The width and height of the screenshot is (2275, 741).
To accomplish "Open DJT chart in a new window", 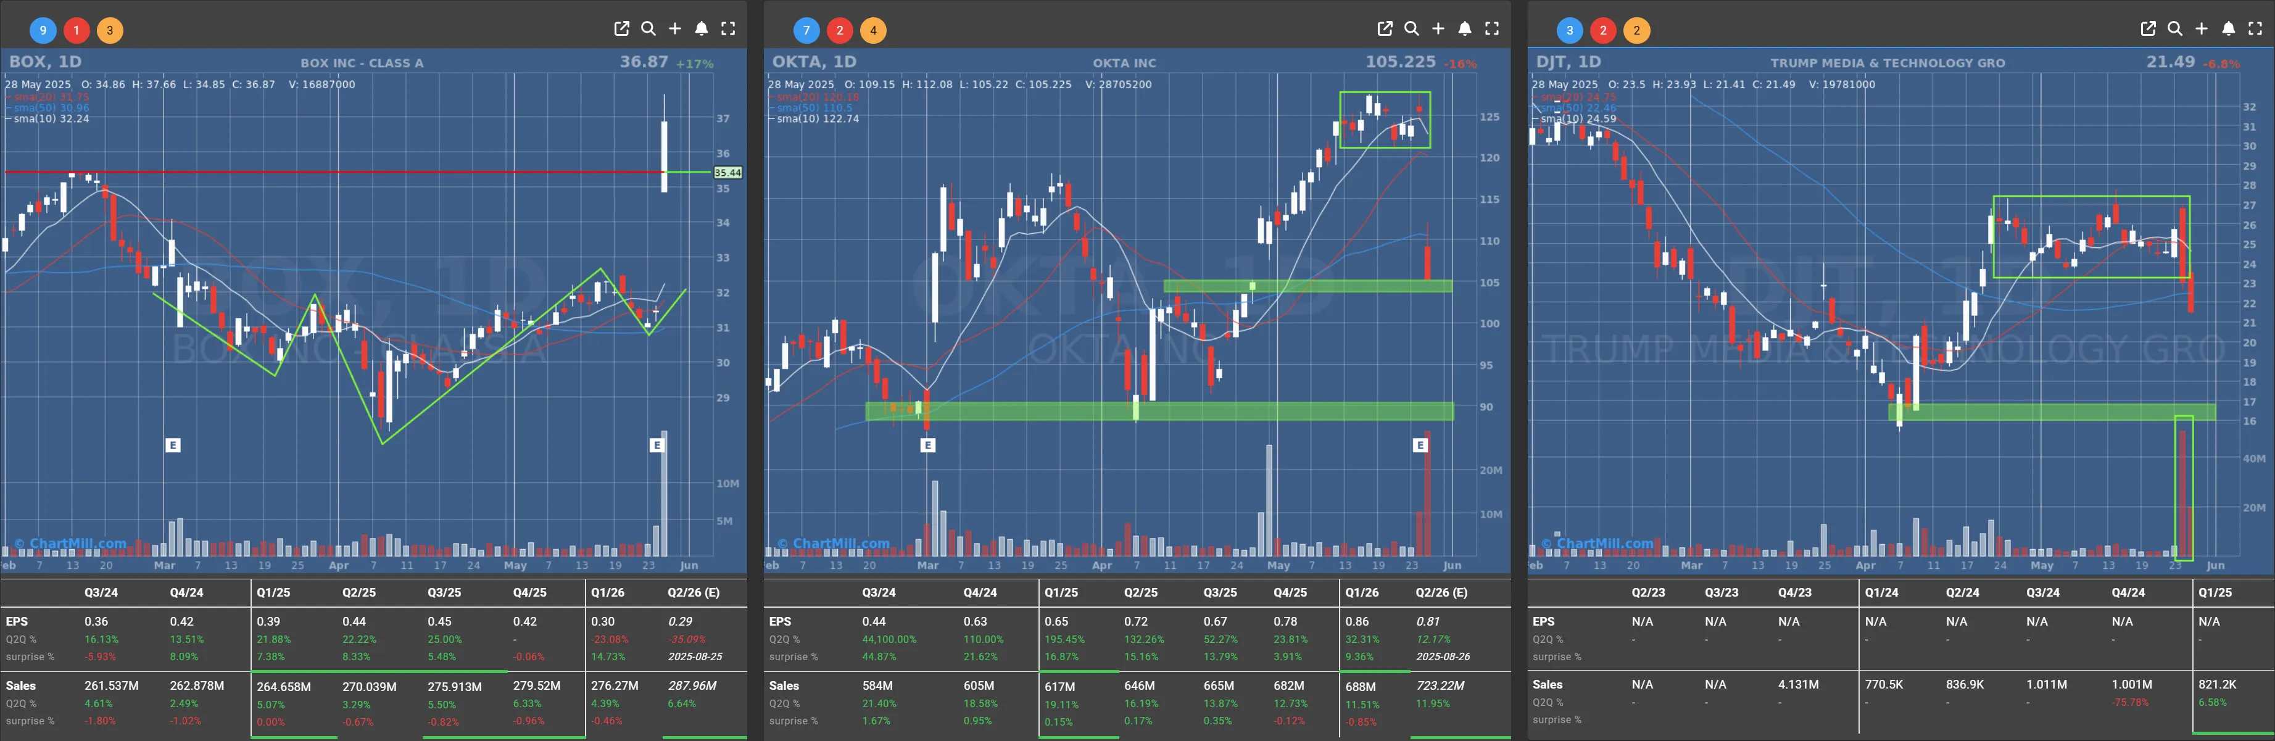I will [2148, 28].
